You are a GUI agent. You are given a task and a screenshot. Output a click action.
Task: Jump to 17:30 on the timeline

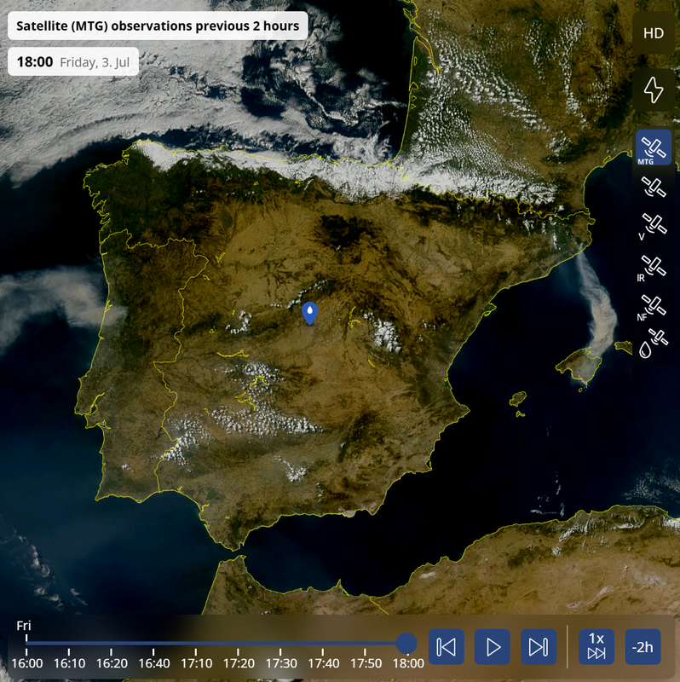[x=281, y=663]
